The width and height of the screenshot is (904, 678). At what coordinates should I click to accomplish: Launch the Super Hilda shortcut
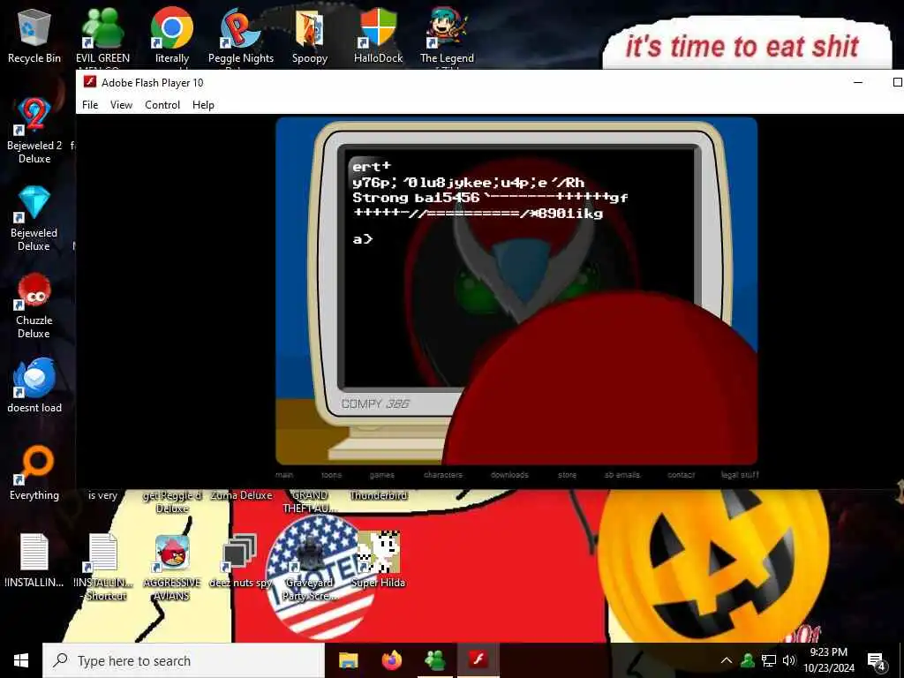378,561
